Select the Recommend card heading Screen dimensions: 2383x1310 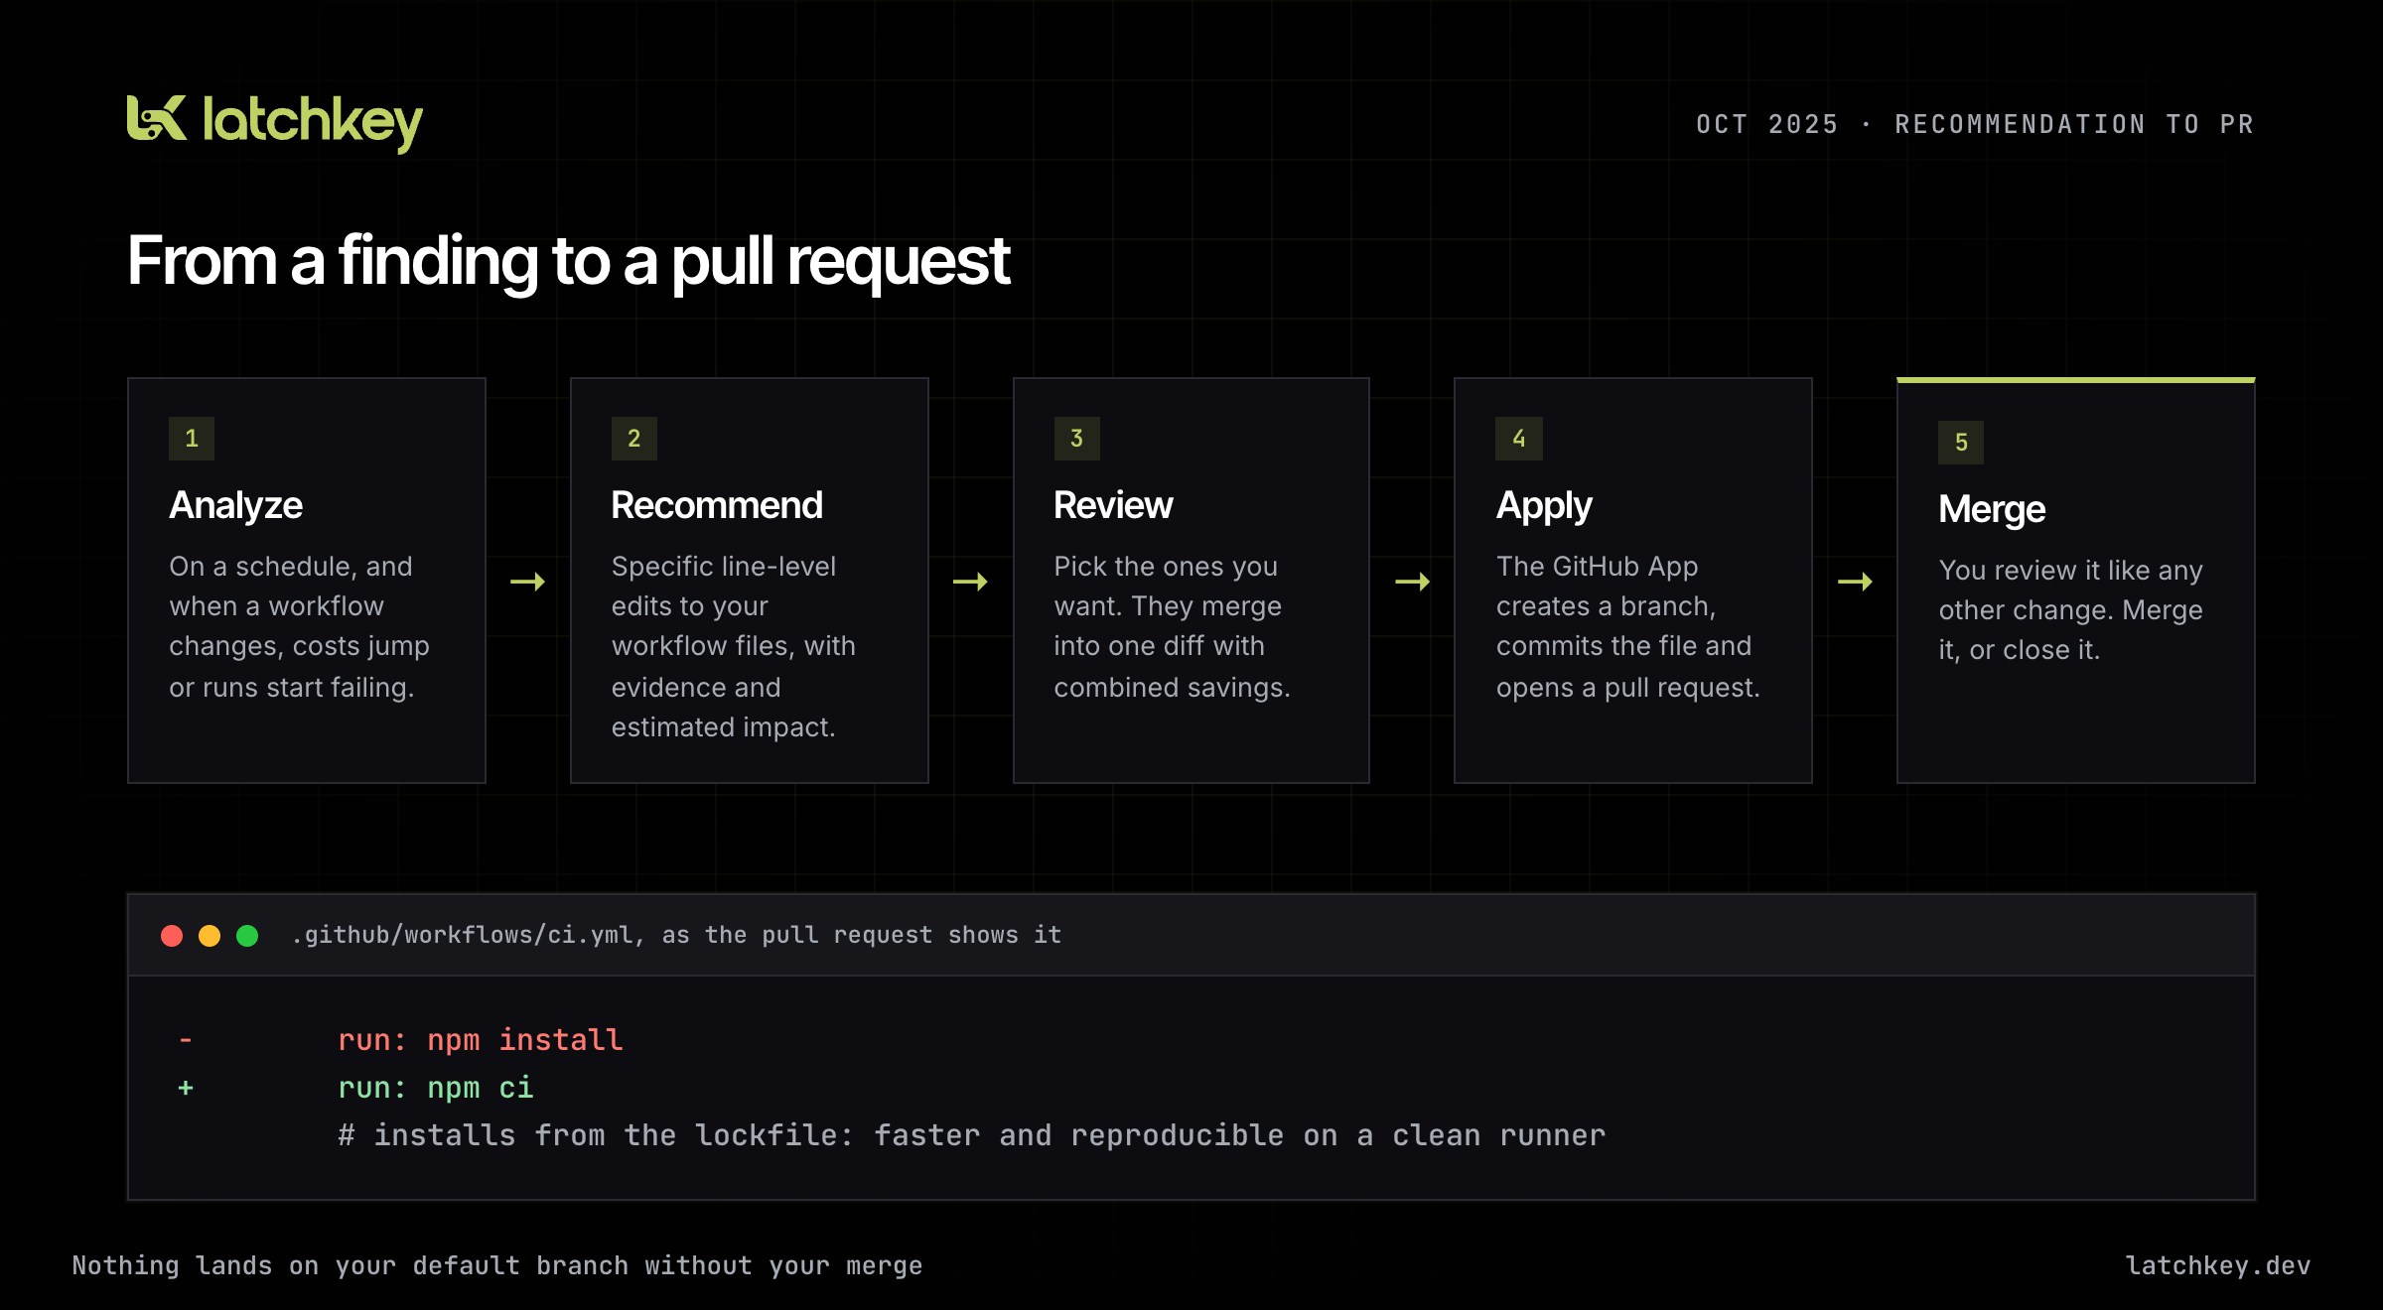(x=717, y=506)
